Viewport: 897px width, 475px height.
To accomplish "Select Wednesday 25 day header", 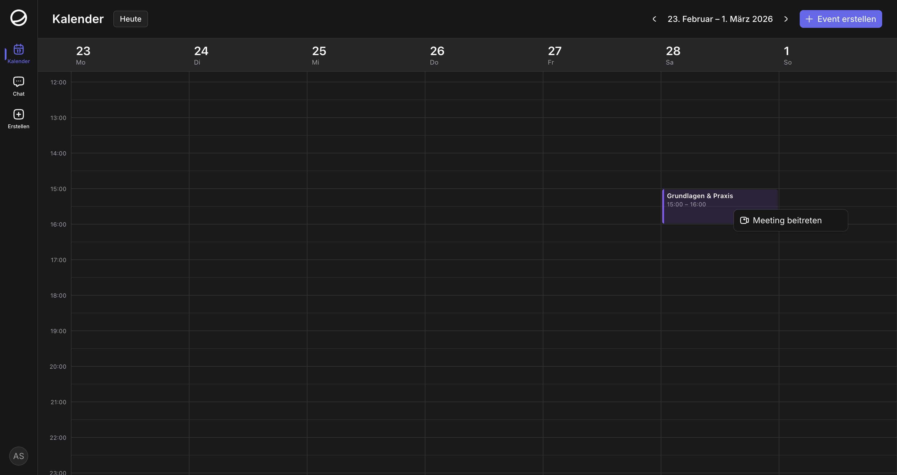I will coord(319,55).
